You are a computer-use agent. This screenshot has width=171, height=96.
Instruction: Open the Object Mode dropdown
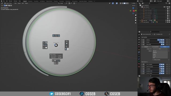coord(9,3)
